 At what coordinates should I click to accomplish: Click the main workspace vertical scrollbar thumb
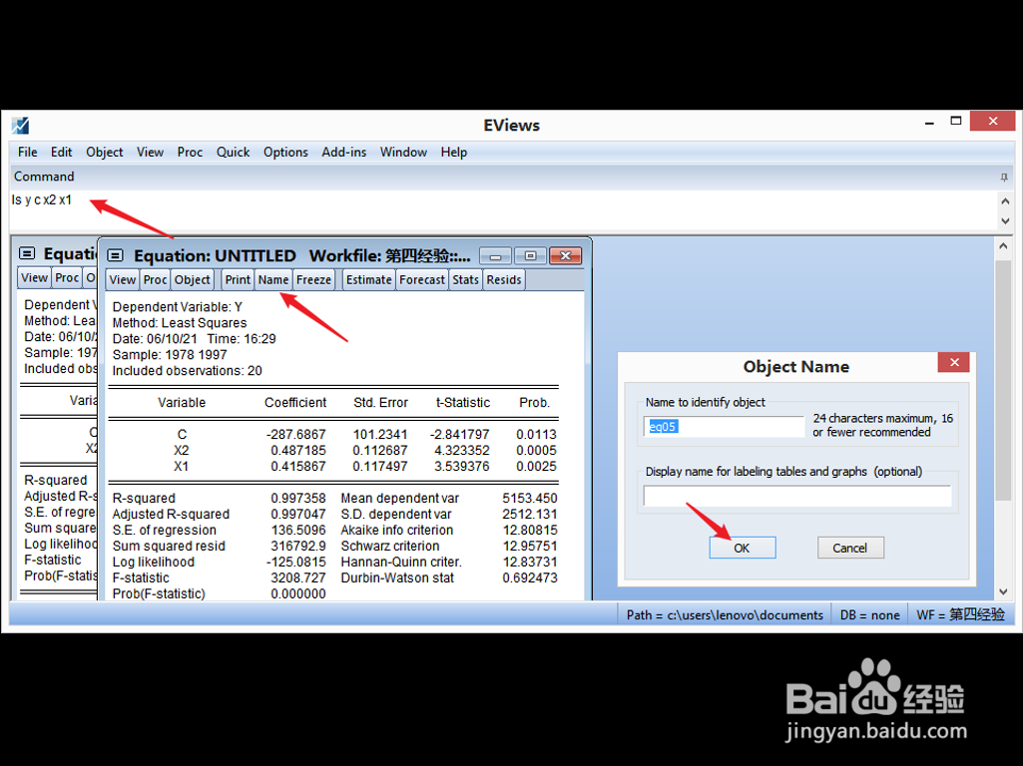1003,381
